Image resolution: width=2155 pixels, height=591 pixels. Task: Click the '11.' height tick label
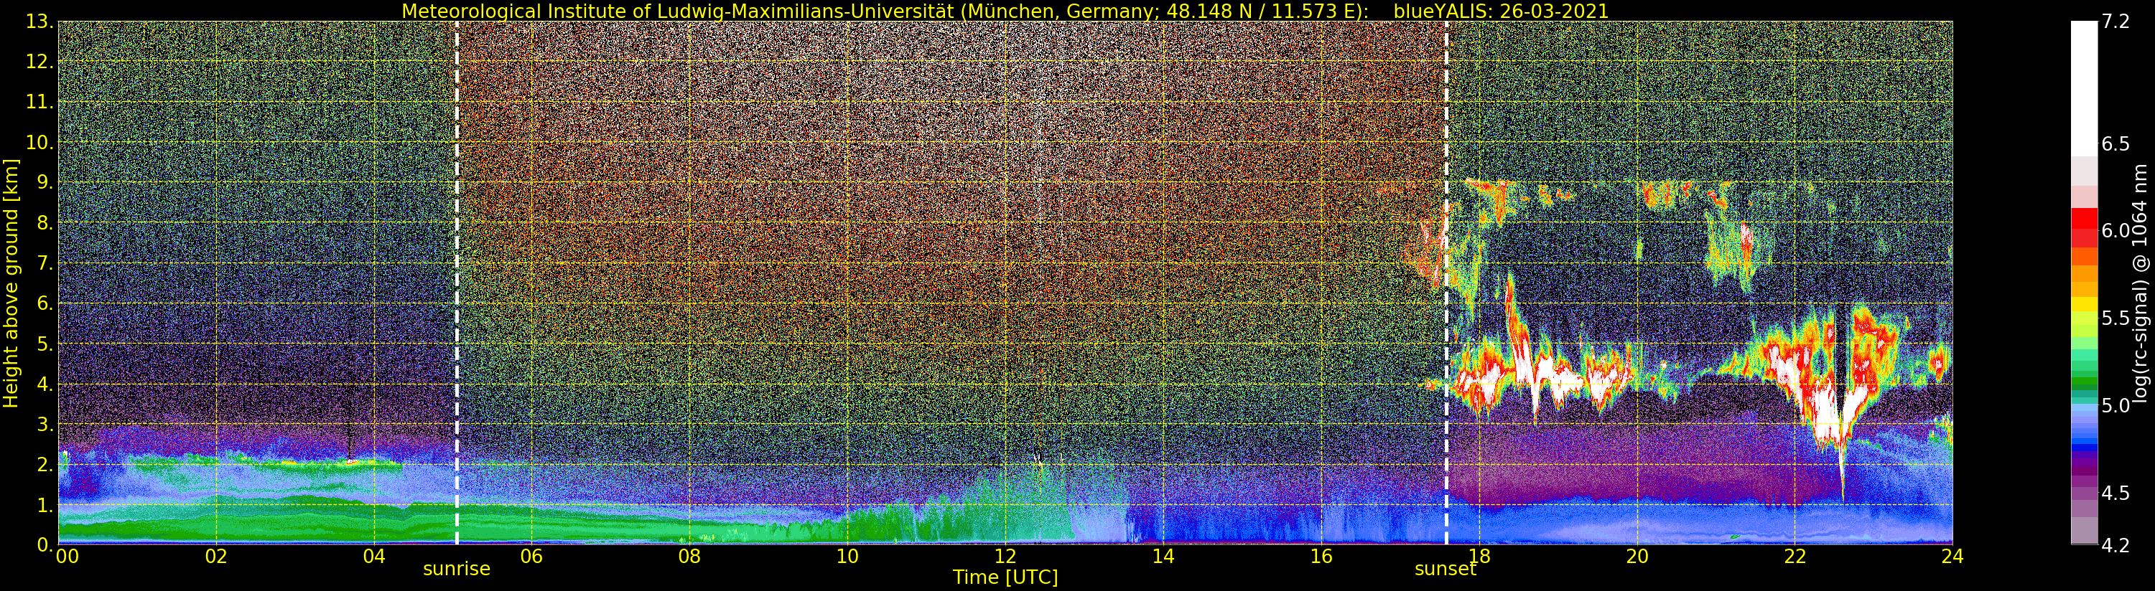(x=39, y=102)
